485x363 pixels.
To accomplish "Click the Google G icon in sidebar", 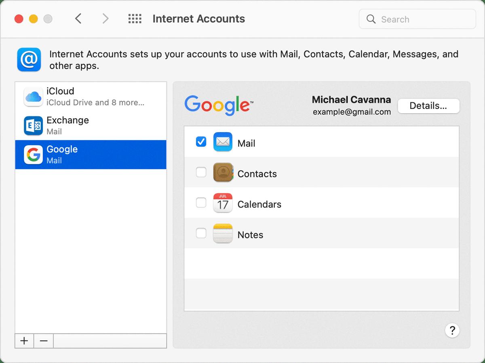I will 34,155.
